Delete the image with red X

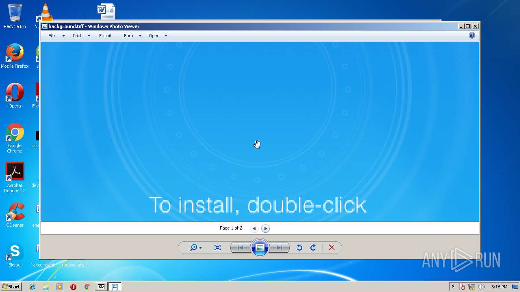(x=331, y=247)
